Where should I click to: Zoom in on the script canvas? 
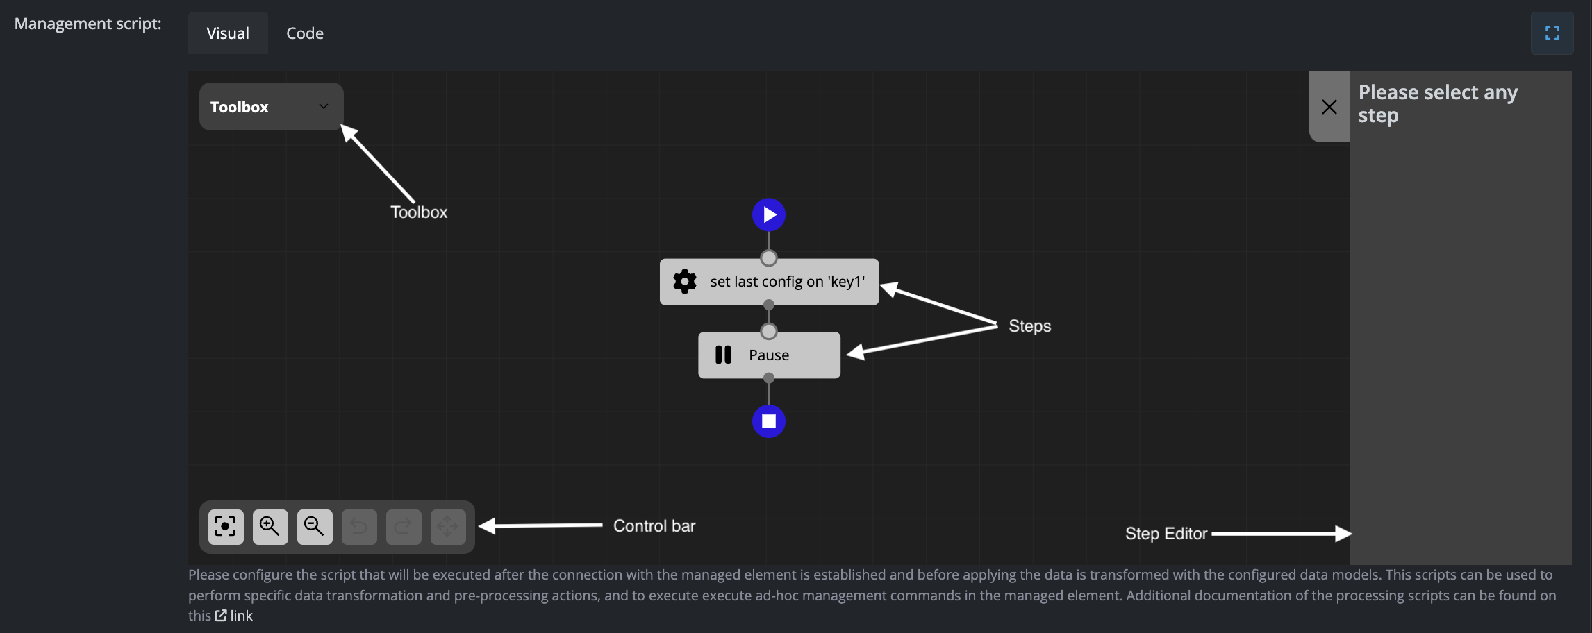pos(270,527)
